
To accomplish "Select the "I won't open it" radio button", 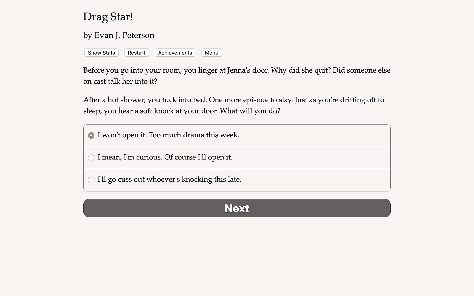I will point(91,135).
